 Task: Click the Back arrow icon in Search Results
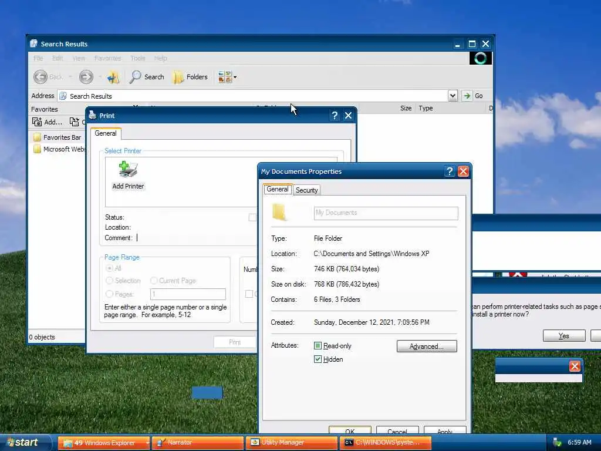40,77
